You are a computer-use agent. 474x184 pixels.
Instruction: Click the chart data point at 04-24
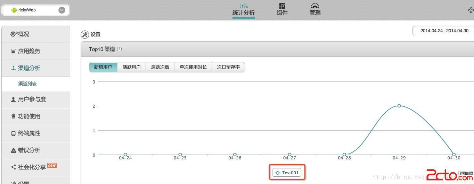coord(125,155)
